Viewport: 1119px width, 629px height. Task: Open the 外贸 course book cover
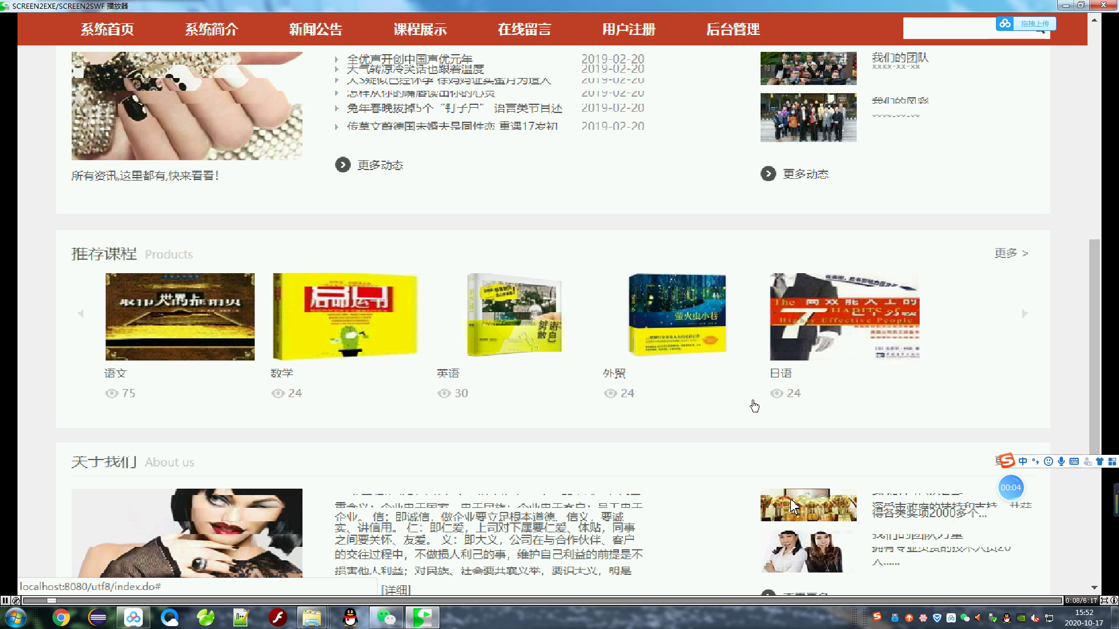tap(677, 314)
